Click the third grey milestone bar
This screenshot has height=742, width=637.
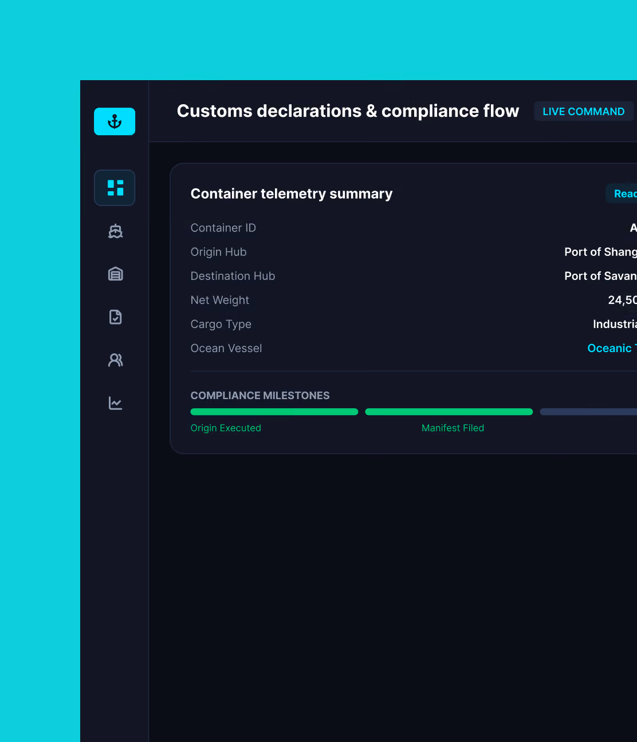point(588,412)
